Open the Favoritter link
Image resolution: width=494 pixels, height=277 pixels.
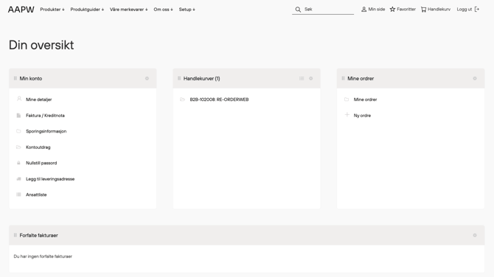coord(406,10)
